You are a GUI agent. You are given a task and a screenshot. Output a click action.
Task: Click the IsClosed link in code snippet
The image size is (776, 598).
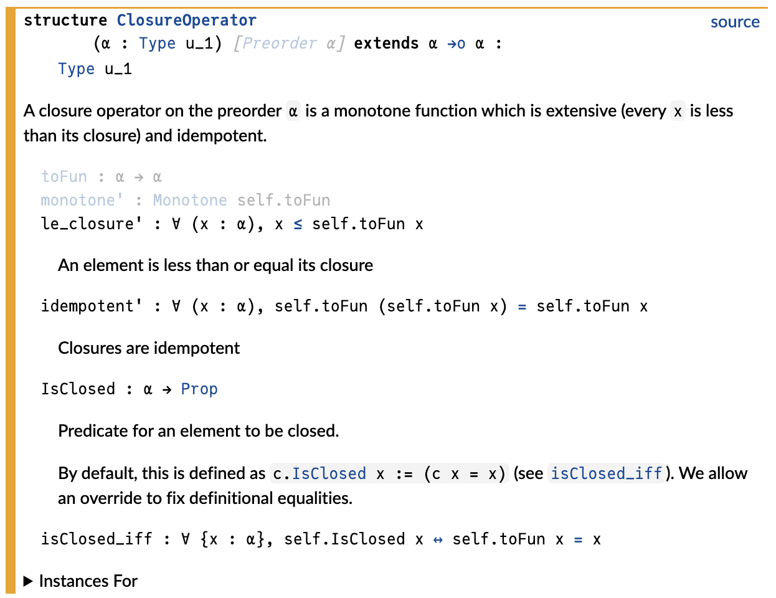tap(329, 473)
